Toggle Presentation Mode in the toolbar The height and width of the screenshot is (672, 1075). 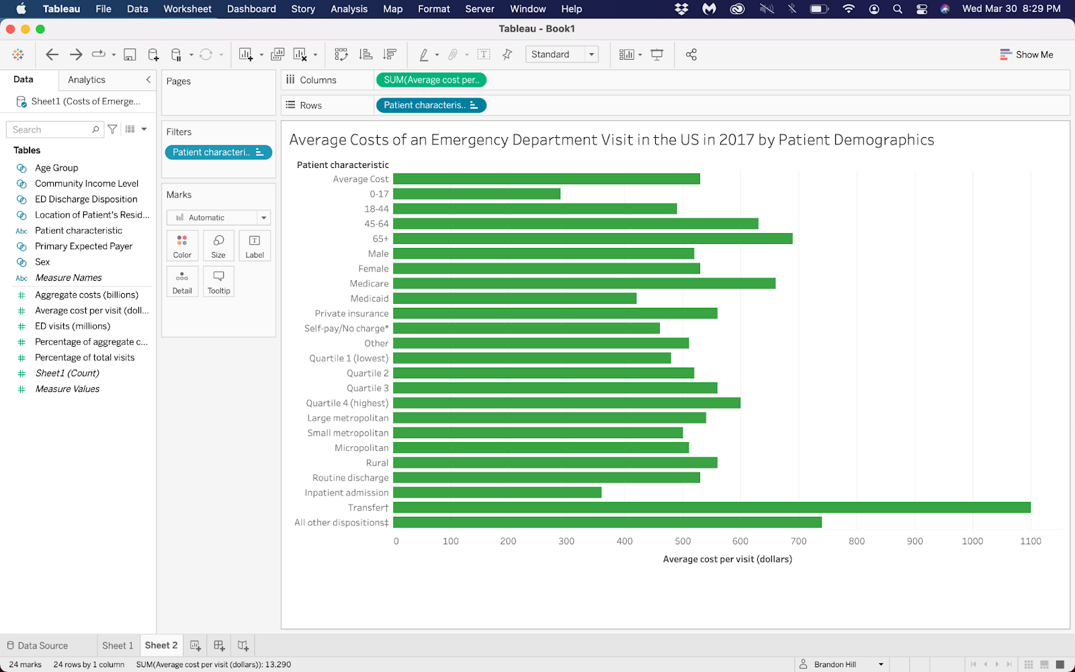pos(657,54)
